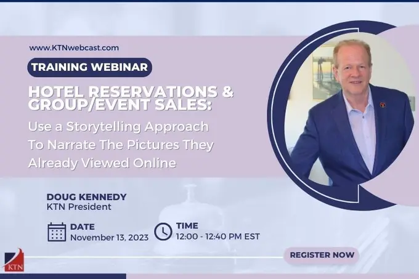Click the To Narrate The Pictures They line
419x279 pixels.
(x=121, y=145)
